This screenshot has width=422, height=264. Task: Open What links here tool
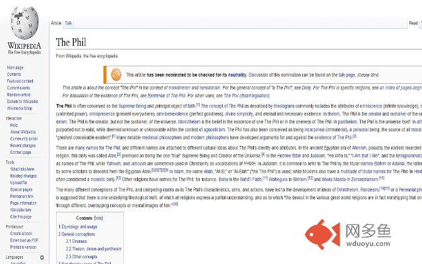[22, 169]
